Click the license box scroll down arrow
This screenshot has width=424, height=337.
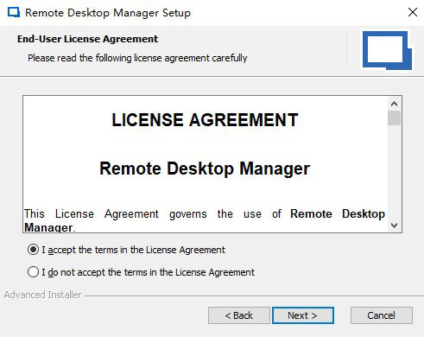pos(394,226)
